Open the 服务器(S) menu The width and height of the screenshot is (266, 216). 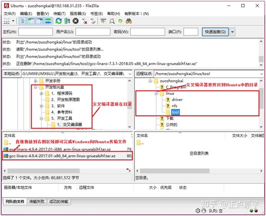[x=78, y=14]
